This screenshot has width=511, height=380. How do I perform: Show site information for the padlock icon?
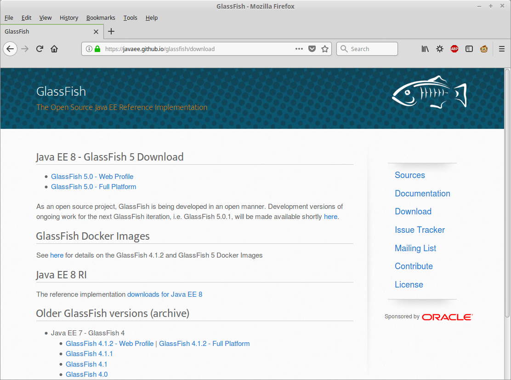(97, 49)
